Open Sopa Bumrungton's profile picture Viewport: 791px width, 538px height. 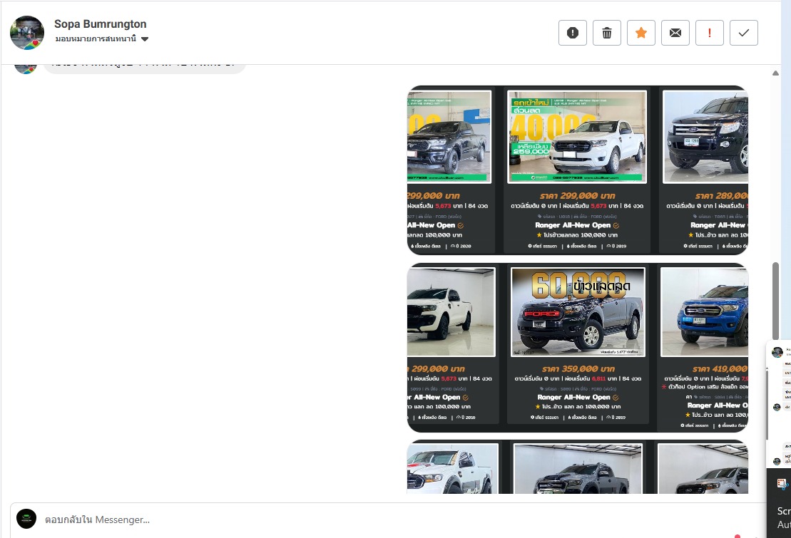pos(27,33)
